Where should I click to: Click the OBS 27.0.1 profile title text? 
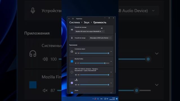(86, 70)
